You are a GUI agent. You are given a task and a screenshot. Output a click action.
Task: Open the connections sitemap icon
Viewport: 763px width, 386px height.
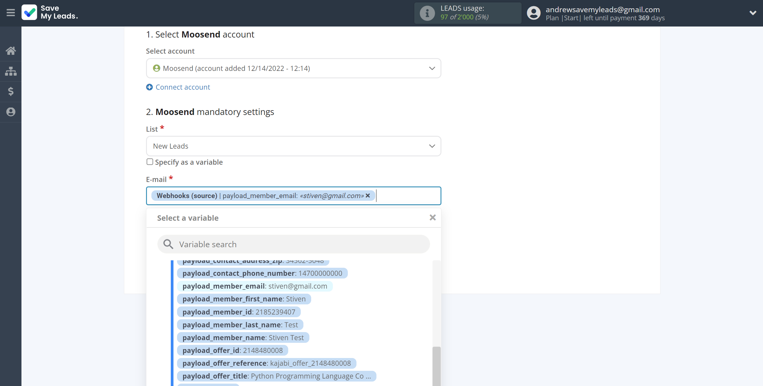click(11, 71)
